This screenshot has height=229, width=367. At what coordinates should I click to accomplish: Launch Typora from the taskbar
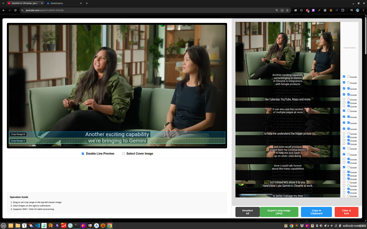tap(24, 226)
